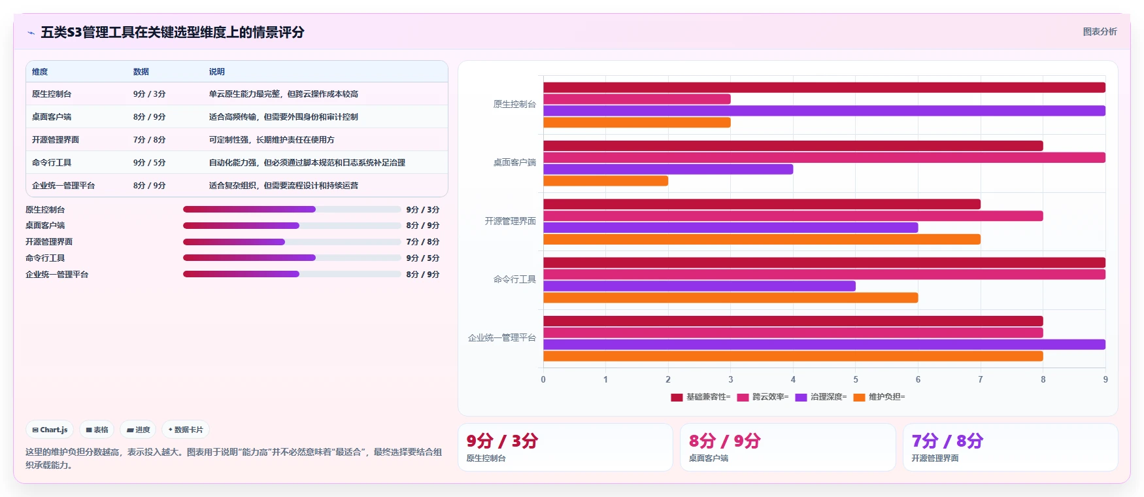Click table value 7分 / 8分
1144x497 pixels.
(x=149, y=140)
